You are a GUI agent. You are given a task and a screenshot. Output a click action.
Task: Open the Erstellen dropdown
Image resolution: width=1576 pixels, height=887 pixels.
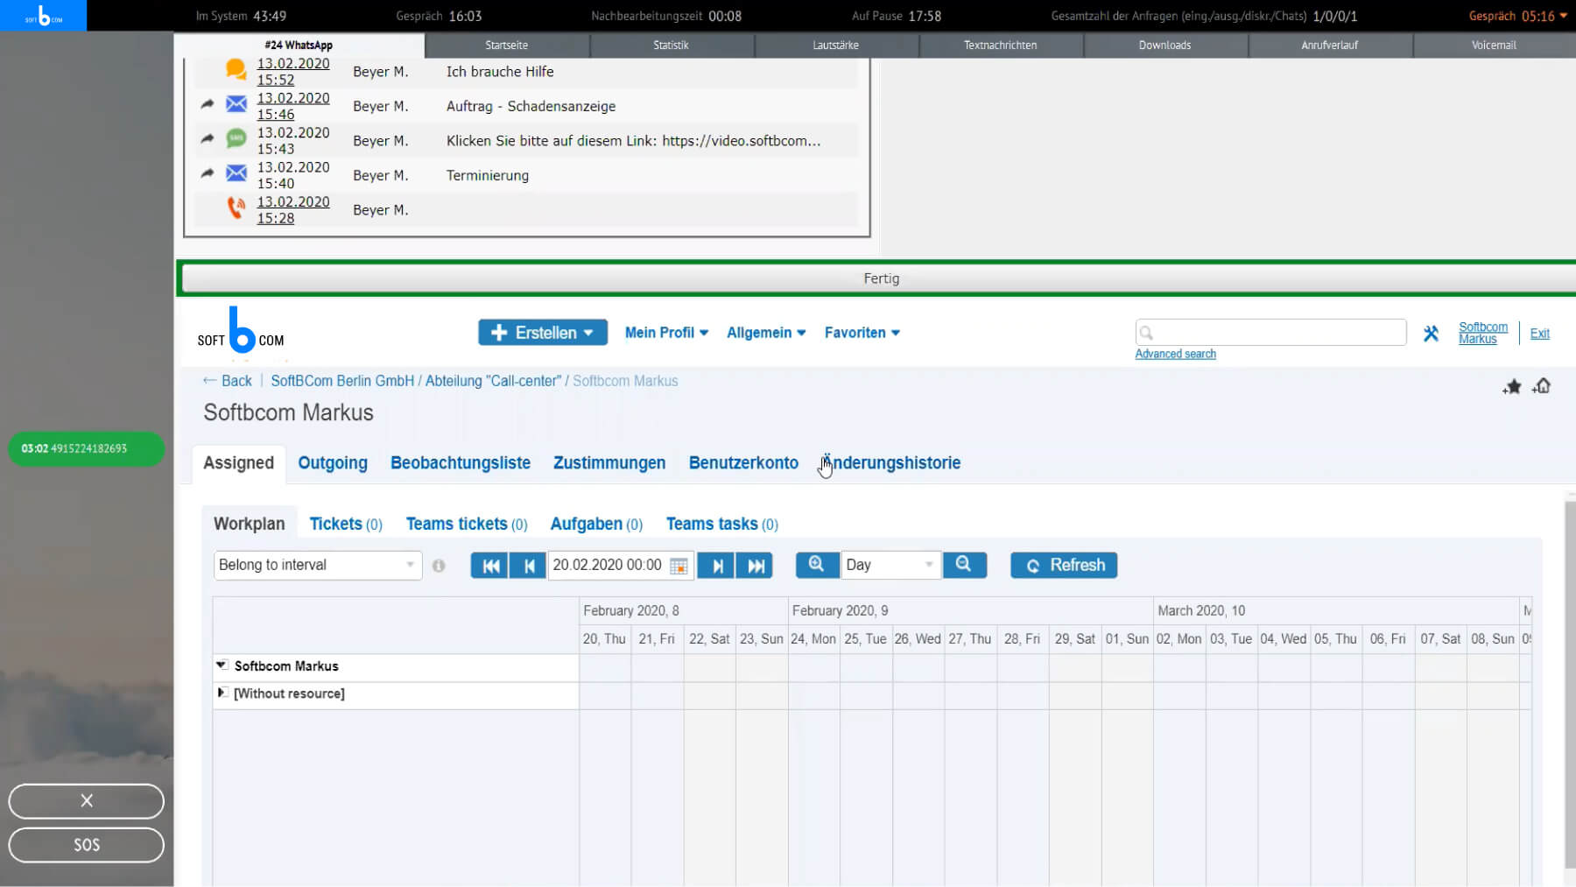(x=543, y=333)
